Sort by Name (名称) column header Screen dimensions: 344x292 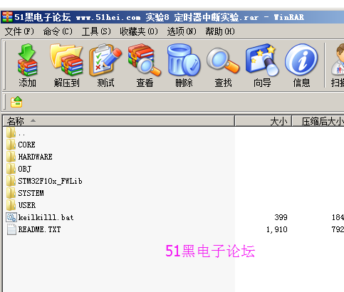[x=119, y=121]
